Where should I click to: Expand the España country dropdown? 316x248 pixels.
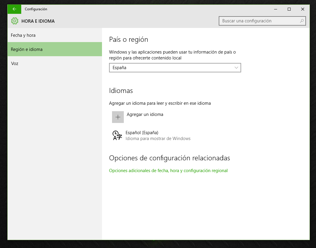pyautogui.click(x=175, y=68)
